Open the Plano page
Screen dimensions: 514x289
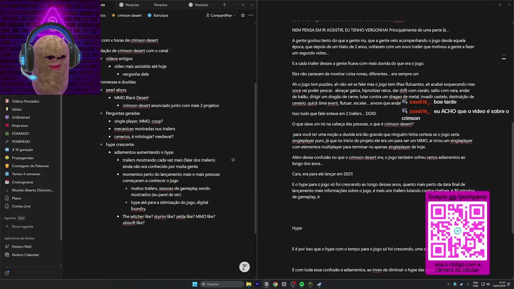[16, 198]
